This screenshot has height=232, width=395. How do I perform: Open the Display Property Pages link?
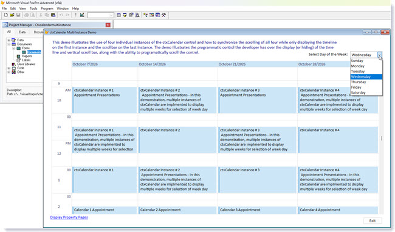pos(69,217)
